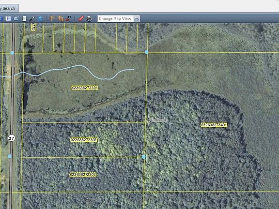279x209 pixels.
Task: Click the Change Map View combo box
Action: click(x=119, y=18)
